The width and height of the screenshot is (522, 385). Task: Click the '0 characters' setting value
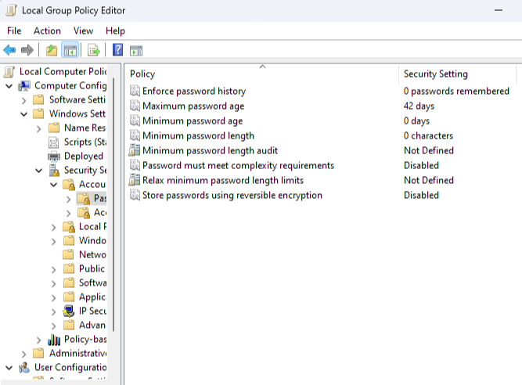tap(428, 135)
